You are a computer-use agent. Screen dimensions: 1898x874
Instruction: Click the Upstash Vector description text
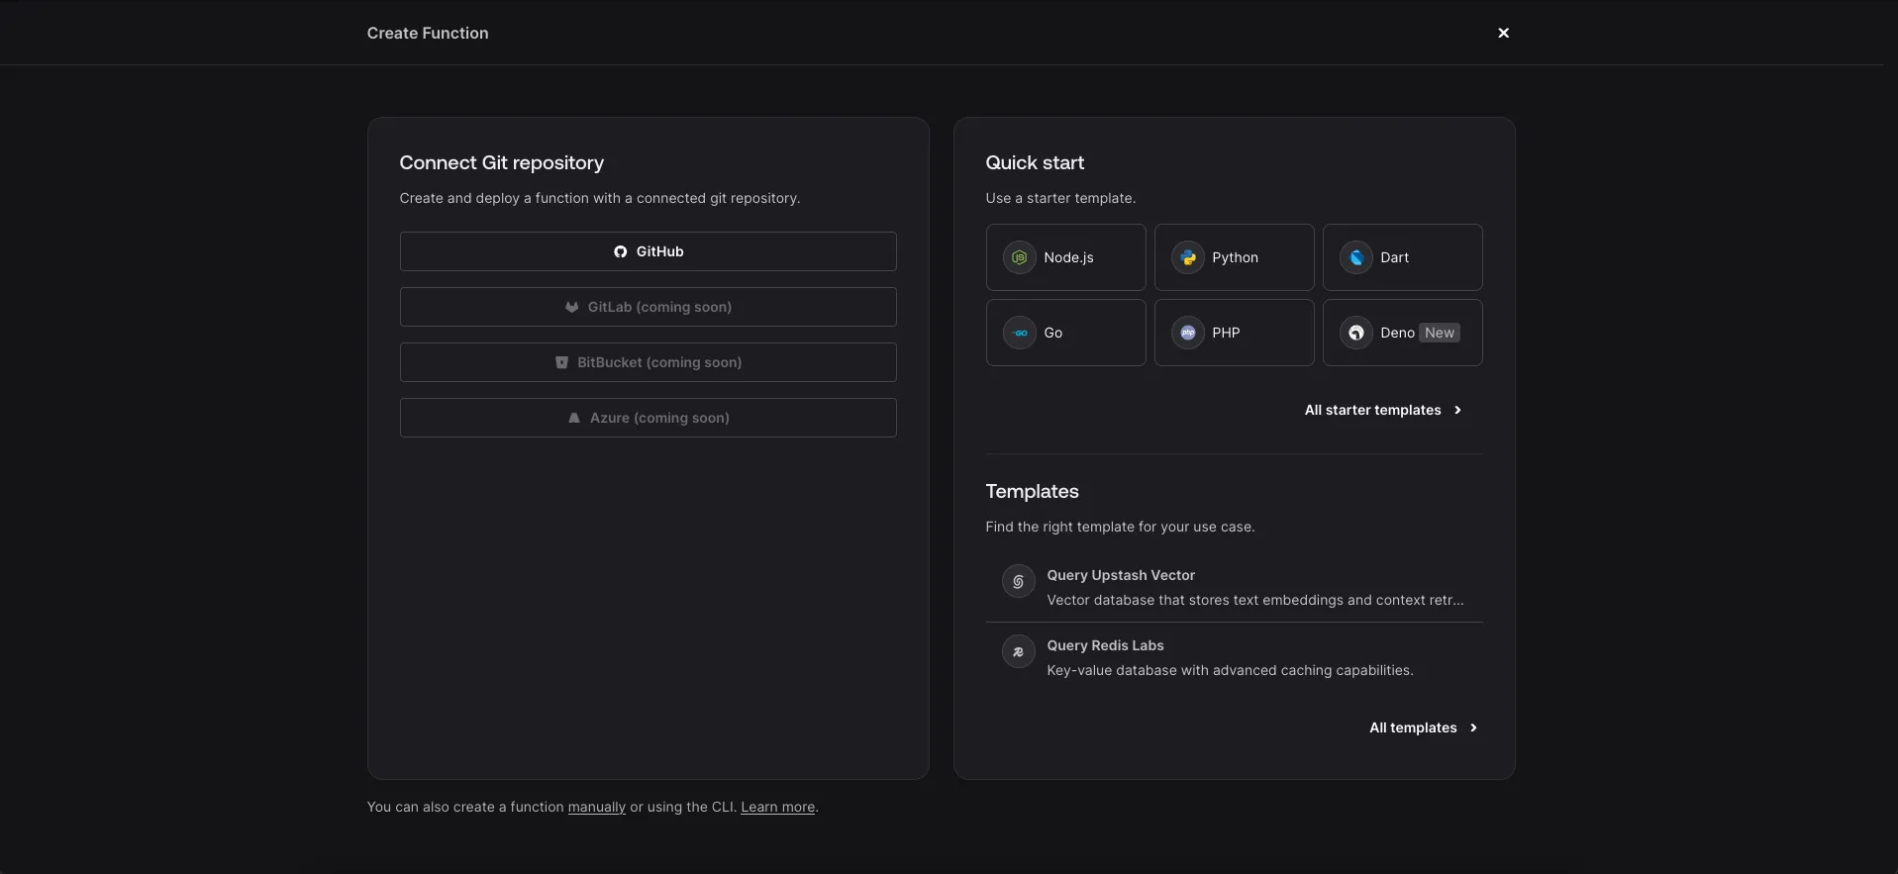pyautogui.click(x=1254, y=600)
